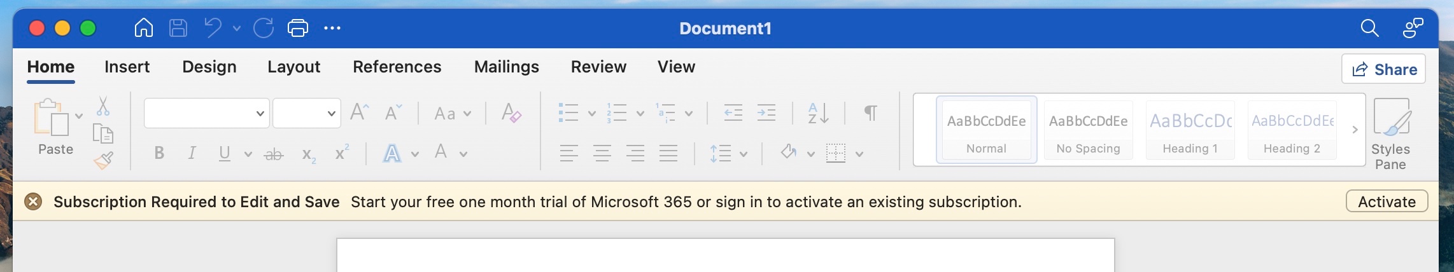Sort text with the A-Z icon
This screenshot has height=272, width=1454.
point(818,113)
